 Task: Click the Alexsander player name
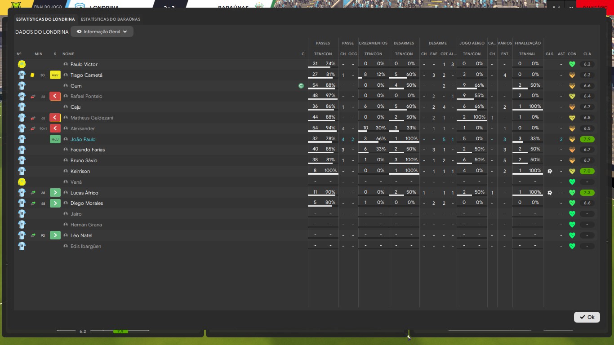(83, 128)
